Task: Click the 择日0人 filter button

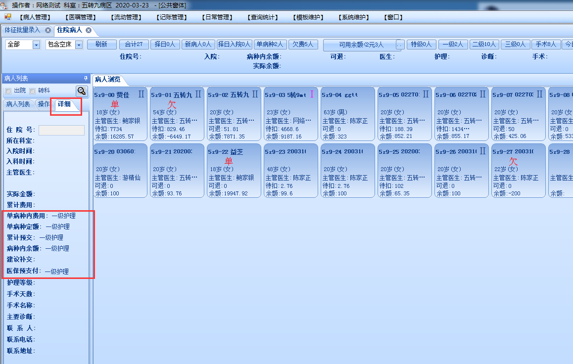Action: click(165, 45)
